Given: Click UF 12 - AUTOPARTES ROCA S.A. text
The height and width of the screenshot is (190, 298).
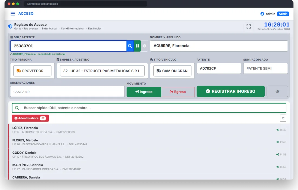Looking at the screenshot, I should [33, 132].
